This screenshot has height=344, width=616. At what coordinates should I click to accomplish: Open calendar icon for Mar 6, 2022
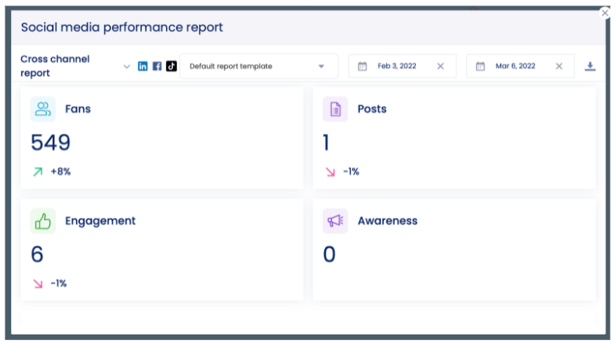480,67
